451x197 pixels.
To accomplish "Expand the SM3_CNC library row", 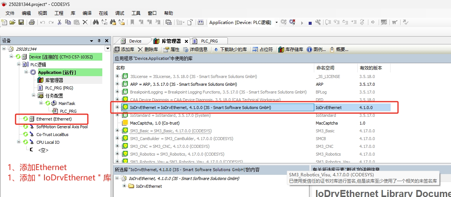I will (117, 146).
